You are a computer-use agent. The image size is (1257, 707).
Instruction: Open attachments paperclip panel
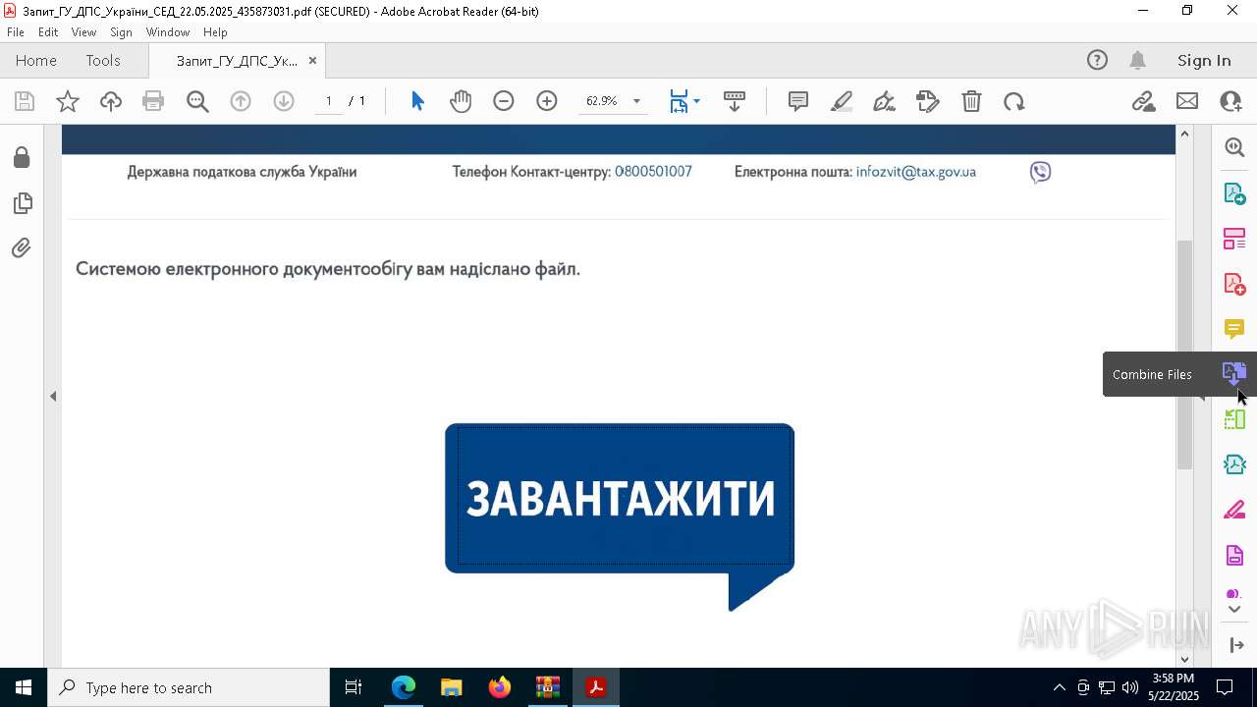pos(22,247)
